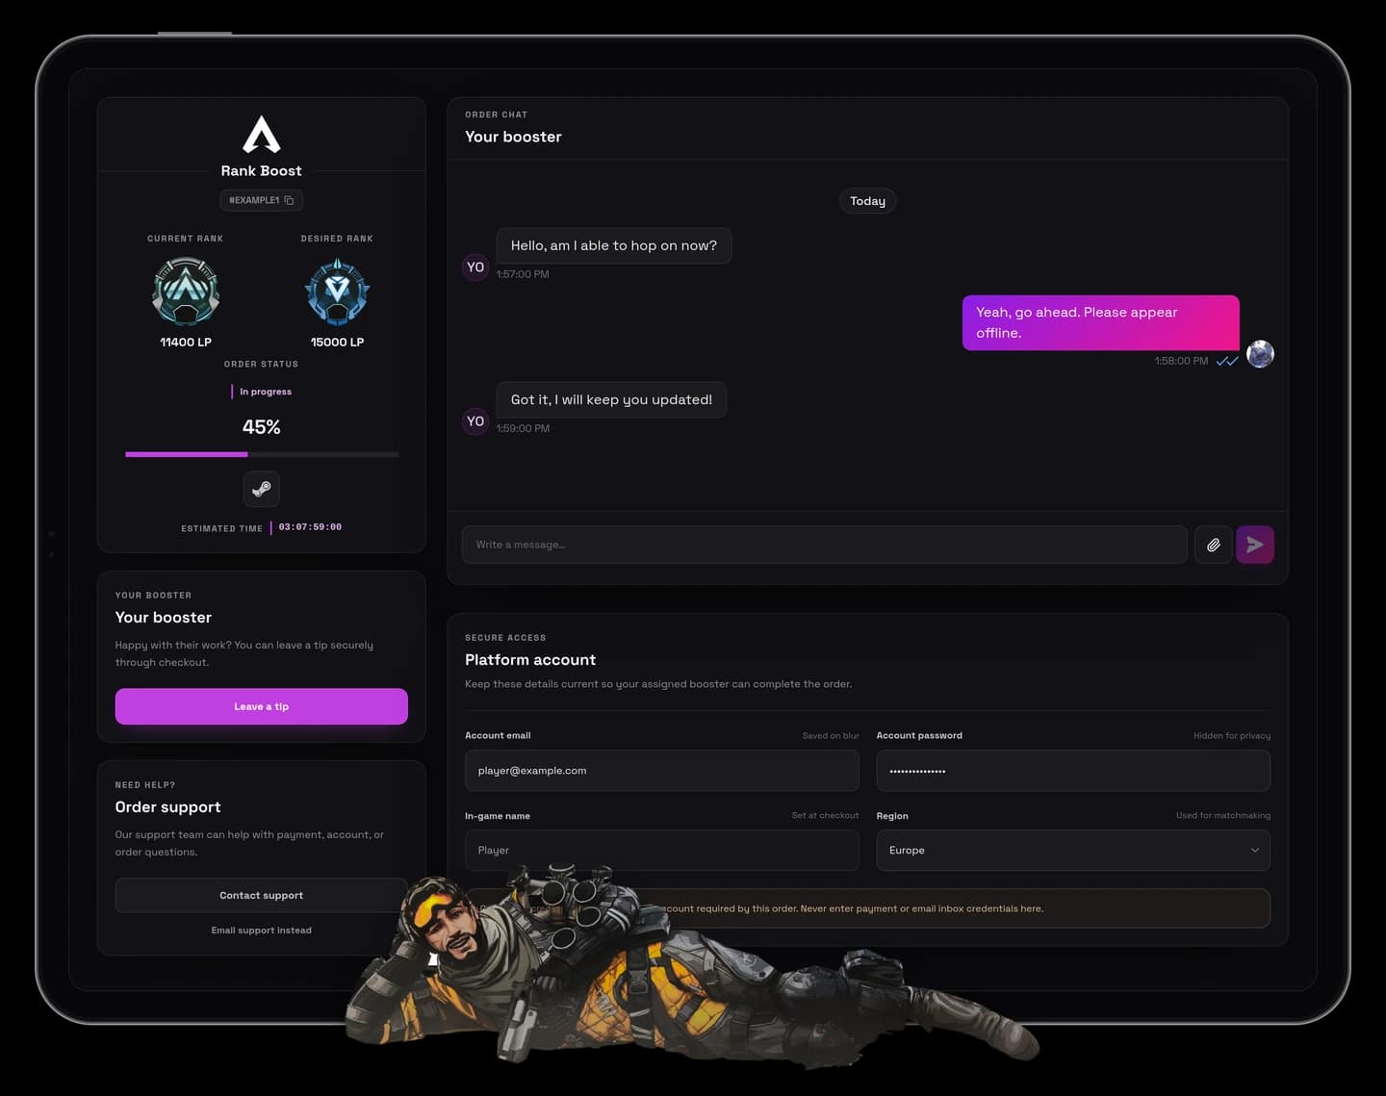Click the 1:59:00 PM timestamp
This screenshot has width=1386, height=1096.
(523, 428)
